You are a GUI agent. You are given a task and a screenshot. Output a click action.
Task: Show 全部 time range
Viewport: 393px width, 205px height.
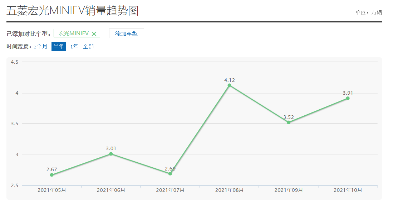(x=88, y=46)
